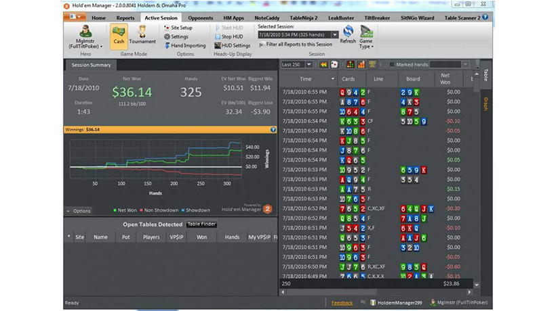Toggle Marked hands checkbox
The width and height of the screenshot is (556, 311).
click(x=391, y=64)
